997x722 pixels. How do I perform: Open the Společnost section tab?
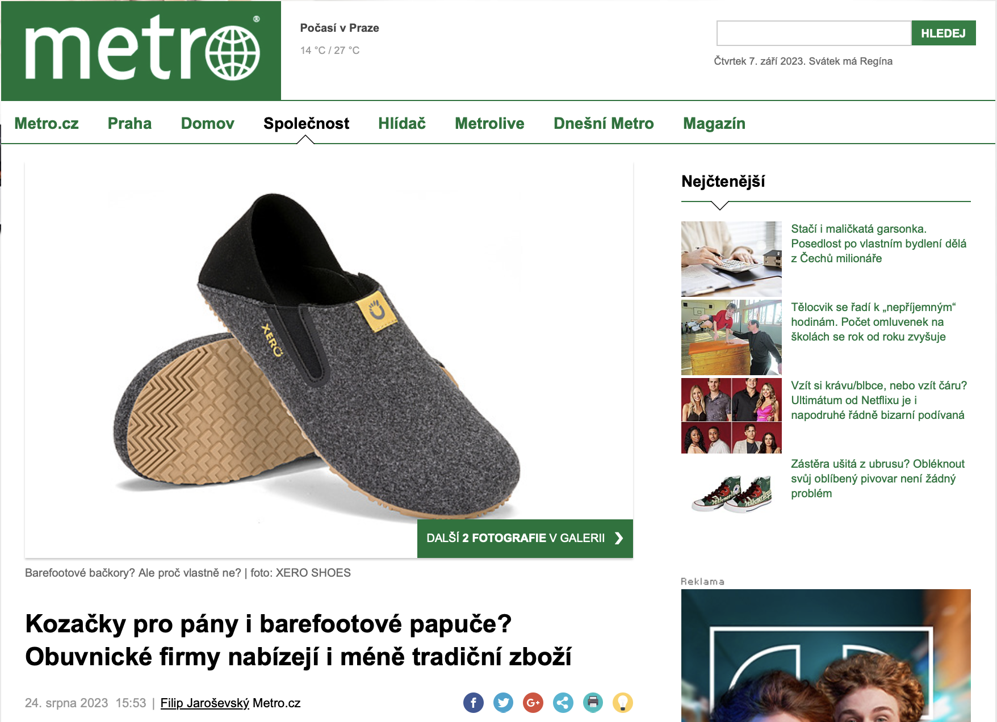pos(306,123)
